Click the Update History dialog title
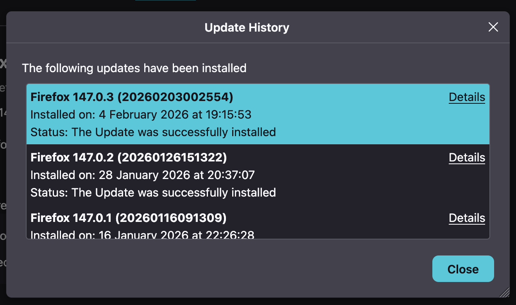The image size is (516, 305). point(247,28)
